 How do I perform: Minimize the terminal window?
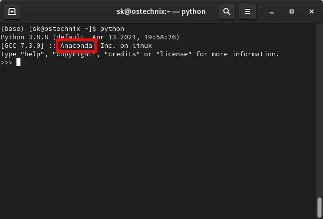272,12
